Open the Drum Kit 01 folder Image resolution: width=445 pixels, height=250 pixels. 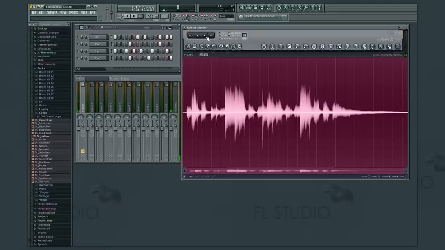pos(46,72)
